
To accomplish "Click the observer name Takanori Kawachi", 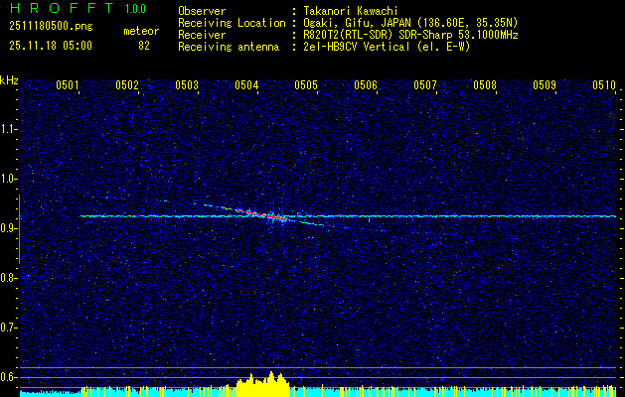I will [350, 11].
